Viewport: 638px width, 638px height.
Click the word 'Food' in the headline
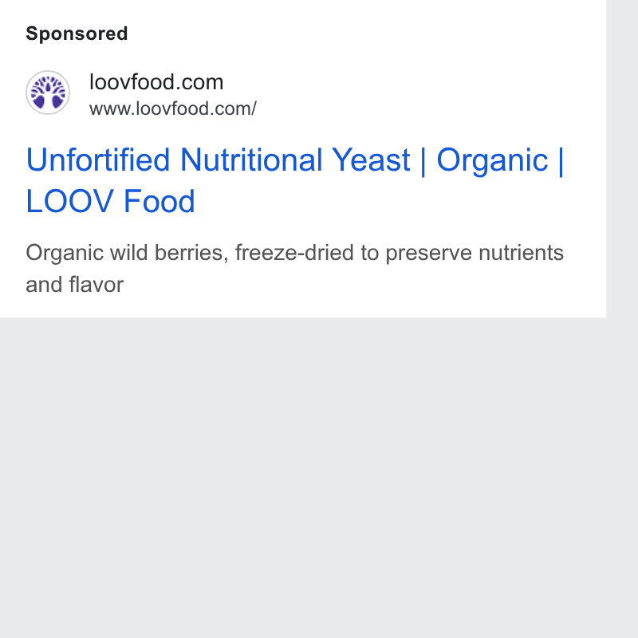pyautogui.click(x=159, y=201)
